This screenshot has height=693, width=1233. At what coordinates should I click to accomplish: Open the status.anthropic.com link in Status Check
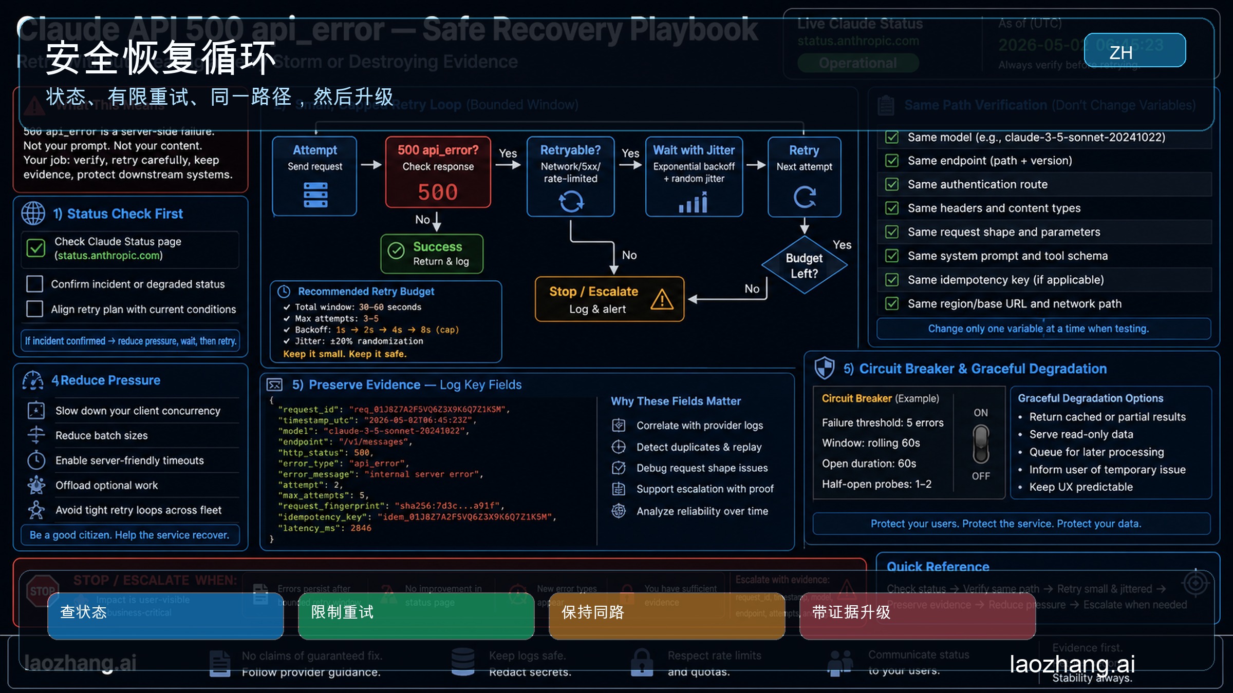pos(108,256)
